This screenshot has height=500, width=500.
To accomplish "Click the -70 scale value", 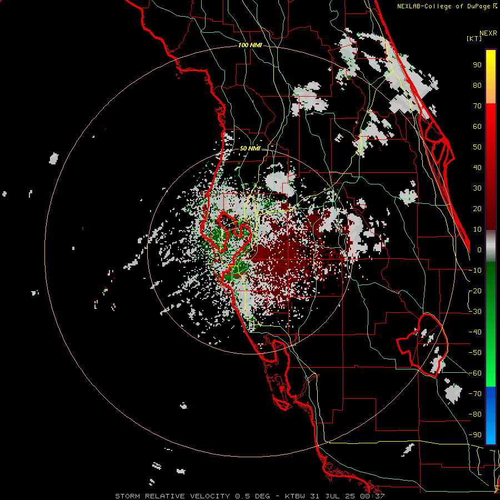I will click(475, 394).
